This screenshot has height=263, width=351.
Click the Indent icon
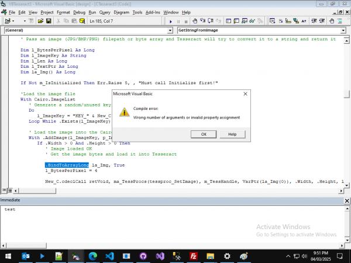tap(314, 21)
